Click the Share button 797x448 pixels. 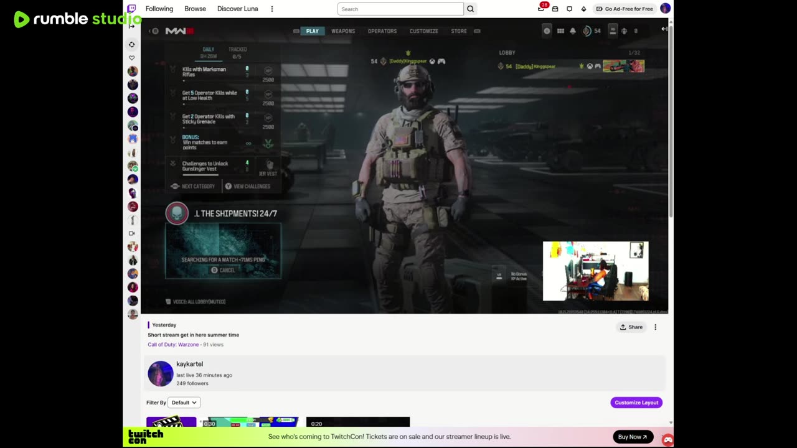tap(631, 327)
